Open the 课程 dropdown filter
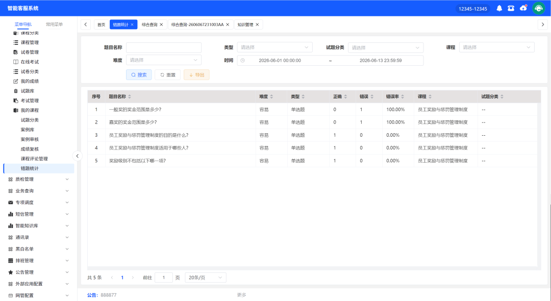551x301 pixels. [x=496, y=47]
